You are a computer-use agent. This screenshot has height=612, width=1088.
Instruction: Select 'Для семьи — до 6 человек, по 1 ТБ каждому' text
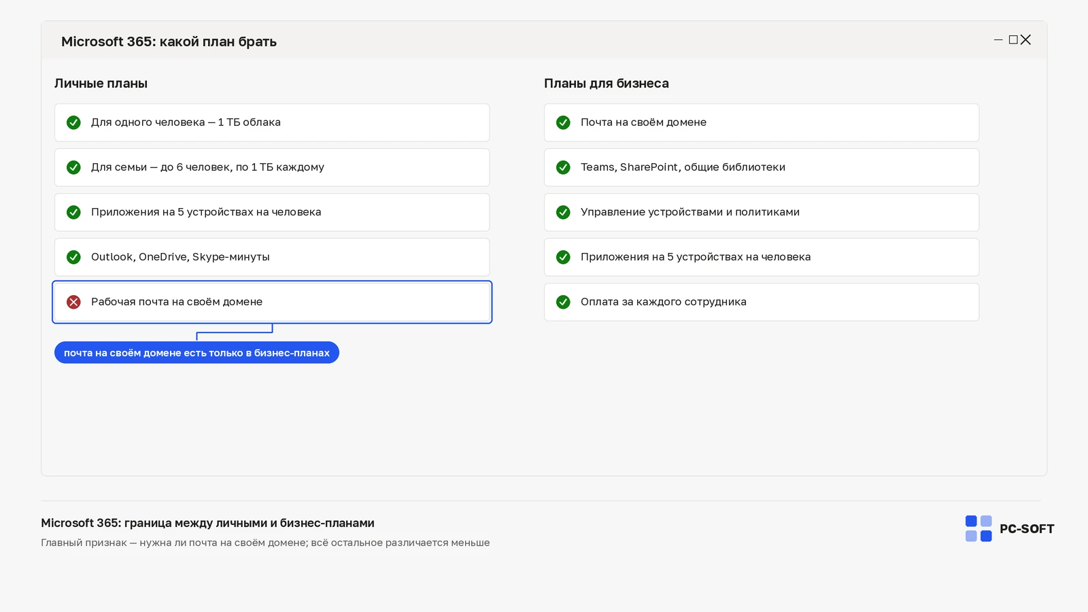(207, 167)
